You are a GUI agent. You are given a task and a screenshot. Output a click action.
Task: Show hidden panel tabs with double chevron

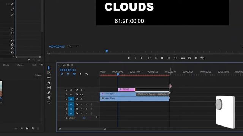(42, 65)
